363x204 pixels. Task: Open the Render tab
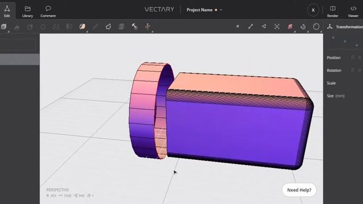coord(332,11)
